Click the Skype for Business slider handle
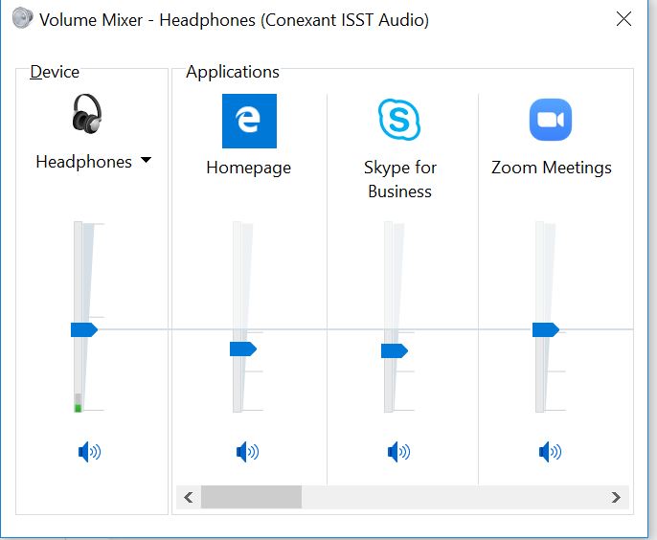 pos(395,351)
